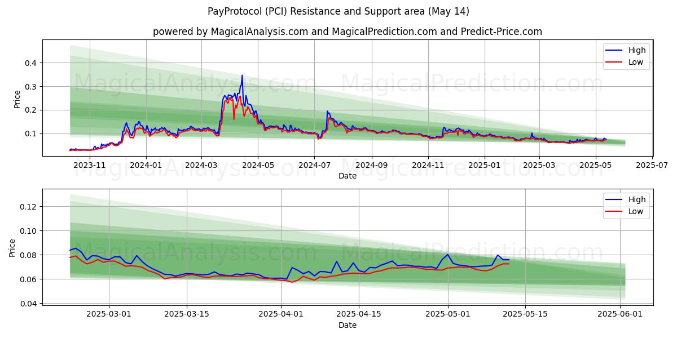The image size is (677, 338).
Task: Click the '0.4' y-axis tick in top chart
Action: coord(32,63)
